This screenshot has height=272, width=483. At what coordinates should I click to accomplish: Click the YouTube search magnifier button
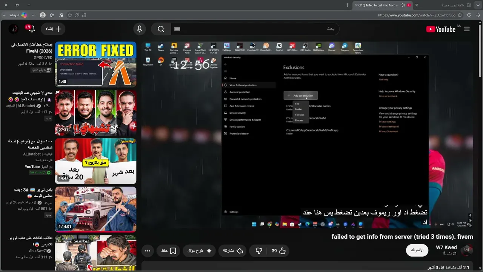161,29
